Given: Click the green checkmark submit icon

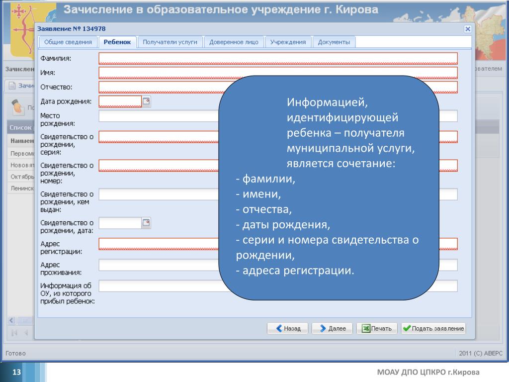Looking at the screenshot, I should point(407,328).
